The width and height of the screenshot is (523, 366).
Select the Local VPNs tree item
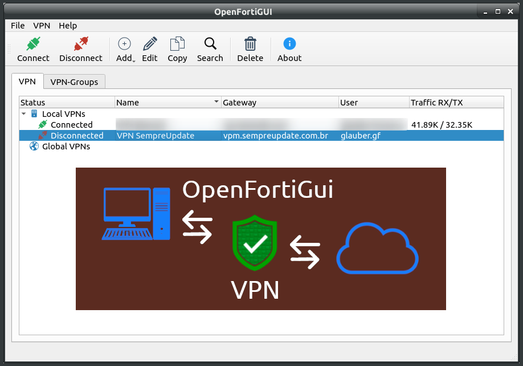pyautogui.click(x=63, y=114)
